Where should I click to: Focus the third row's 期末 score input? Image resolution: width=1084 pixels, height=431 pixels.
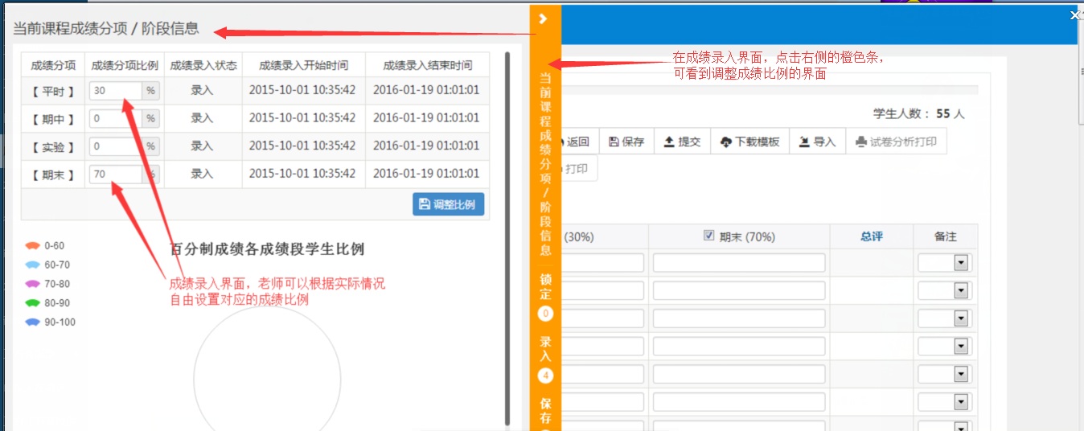coord(739,318)
